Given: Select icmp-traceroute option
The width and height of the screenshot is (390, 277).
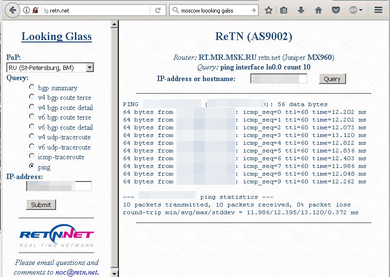Looking at the screenshot, I should tap(31, 156).
